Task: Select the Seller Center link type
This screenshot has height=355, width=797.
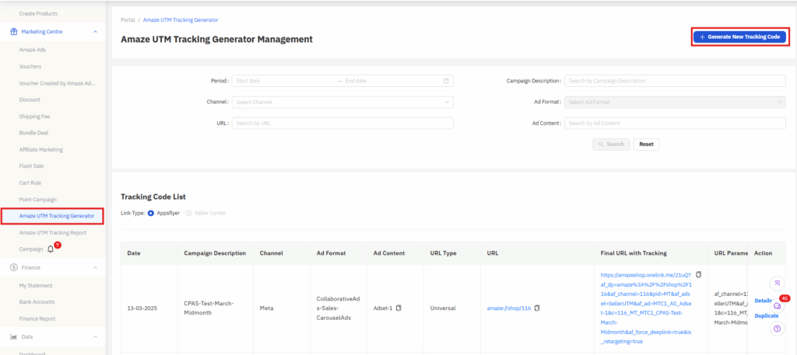Action: 188,213
